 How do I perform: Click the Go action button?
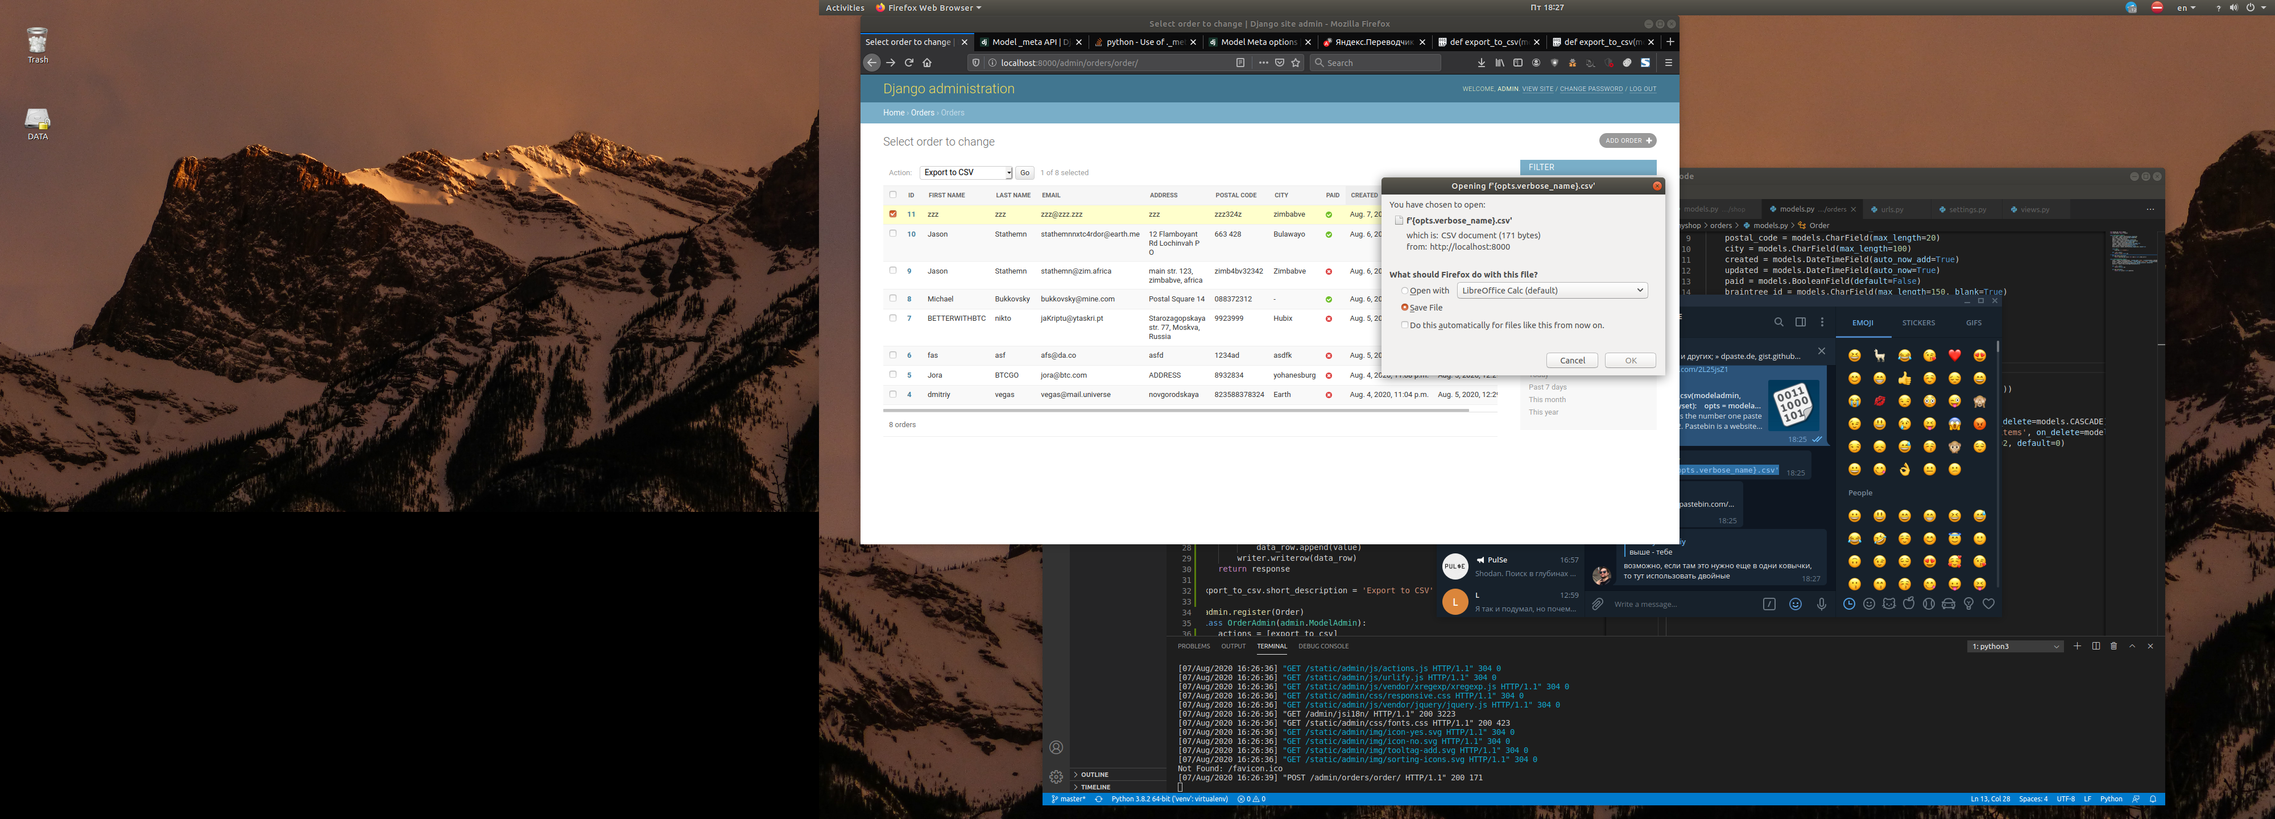1024,172
